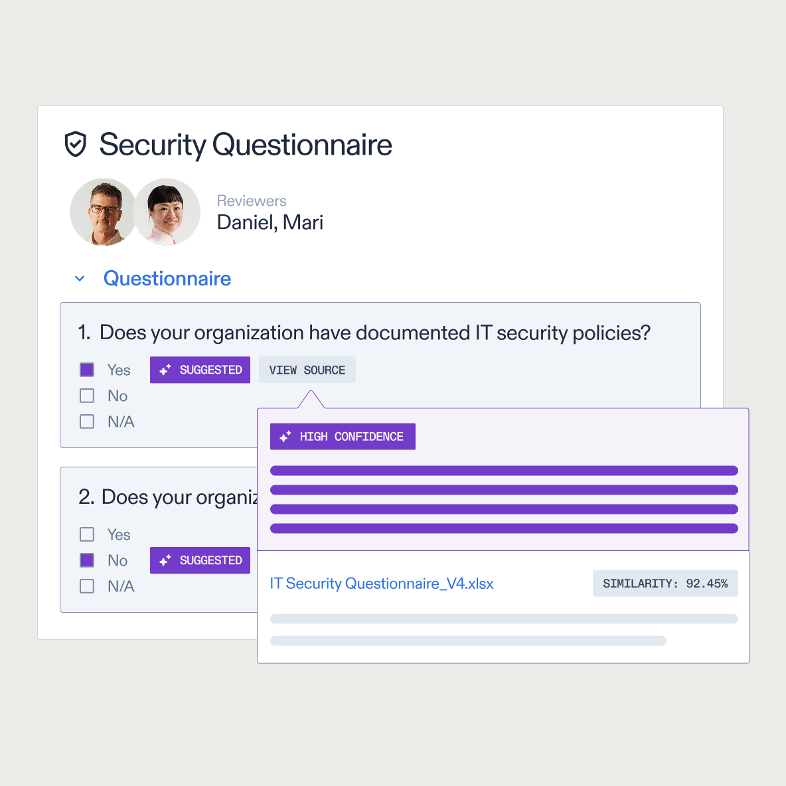Open IT Security Questionnaire_V4.xlsx link

click(382, 583)
